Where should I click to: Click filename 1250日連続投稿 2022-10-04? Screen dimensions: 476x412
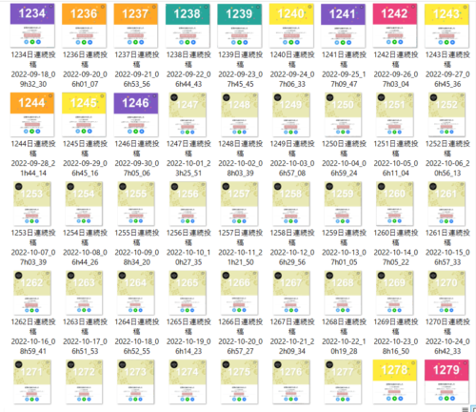point(344,158)
